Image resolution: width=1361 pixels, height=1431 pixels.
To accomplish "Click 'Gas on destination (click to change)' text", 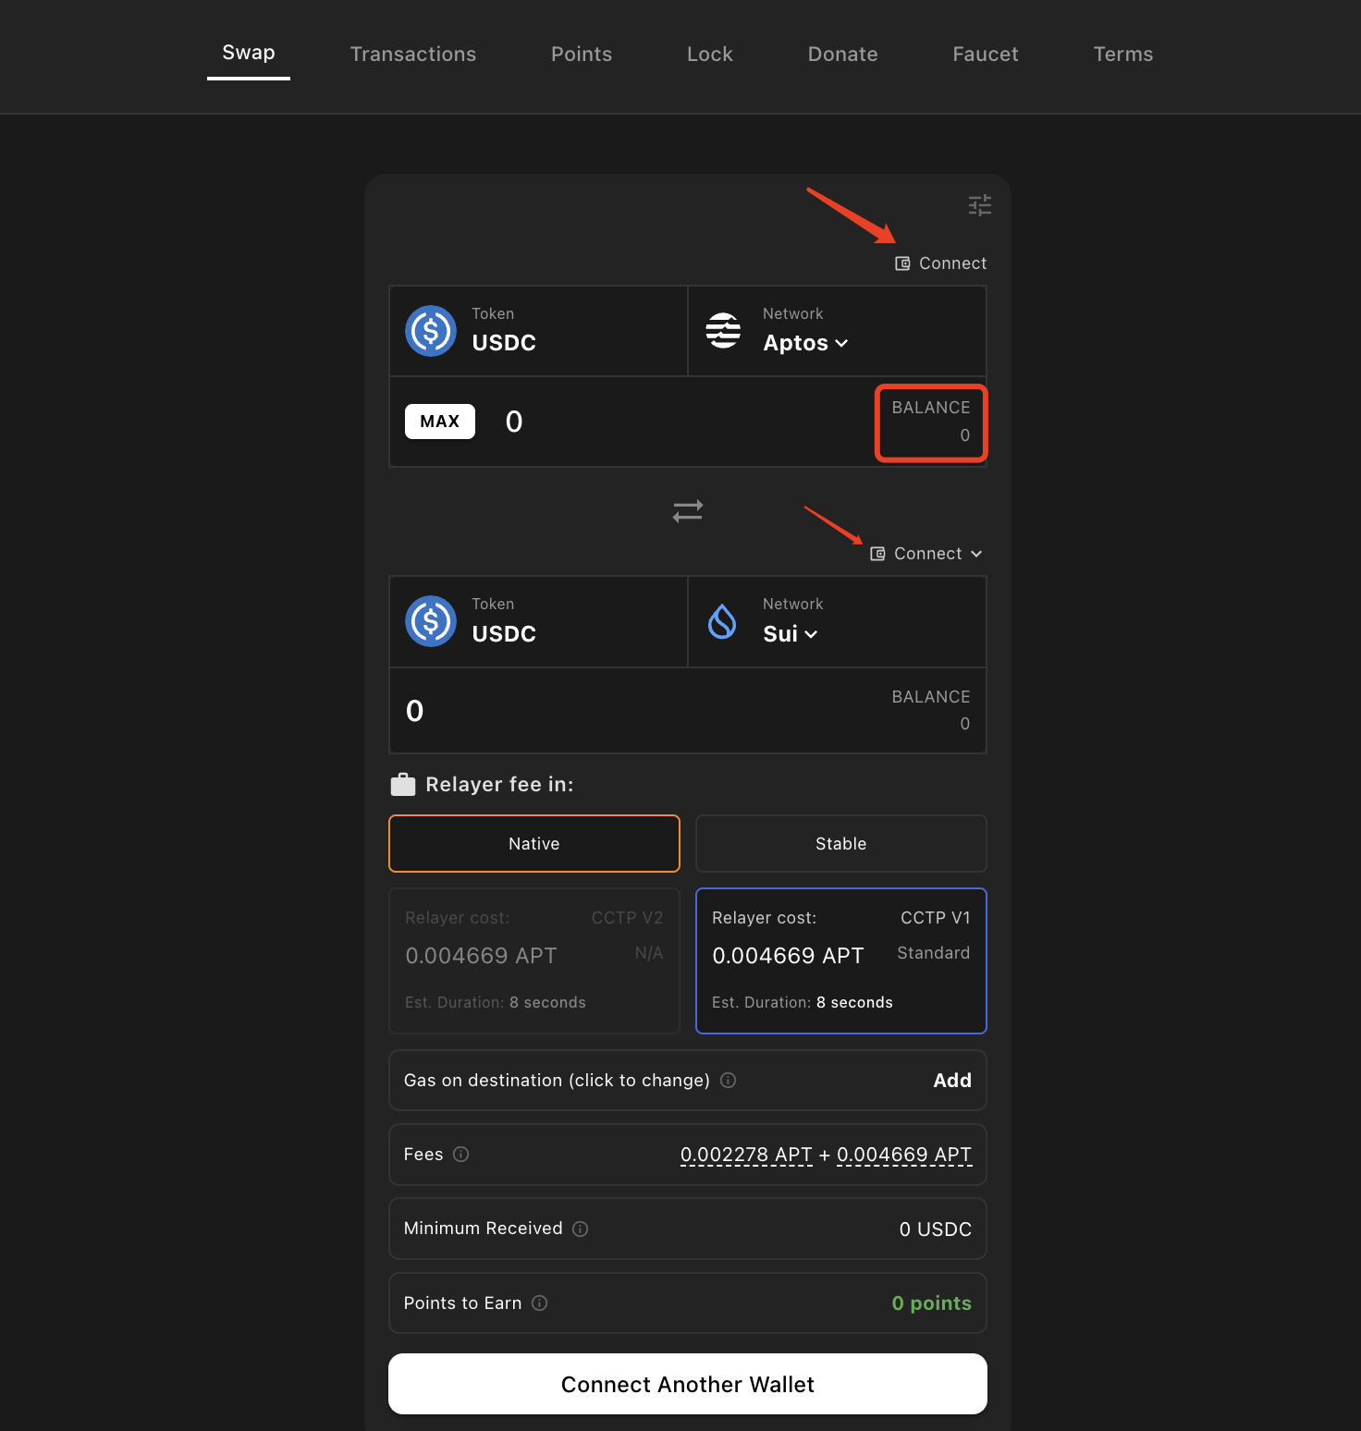I will (x=557, y=1080).
